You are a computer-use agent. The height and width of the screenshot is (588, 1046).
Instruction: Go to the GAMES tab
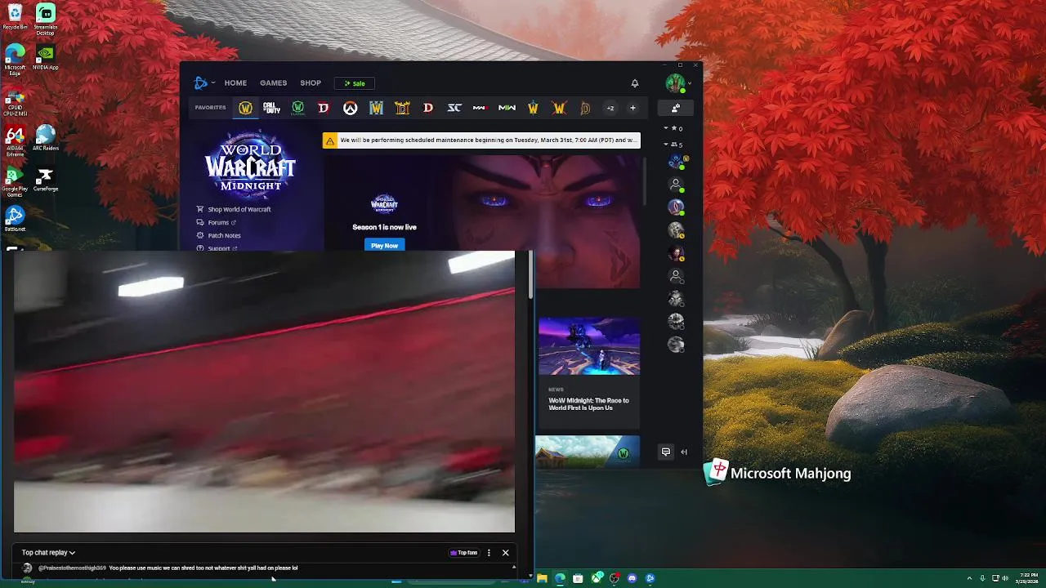[273, 83]
